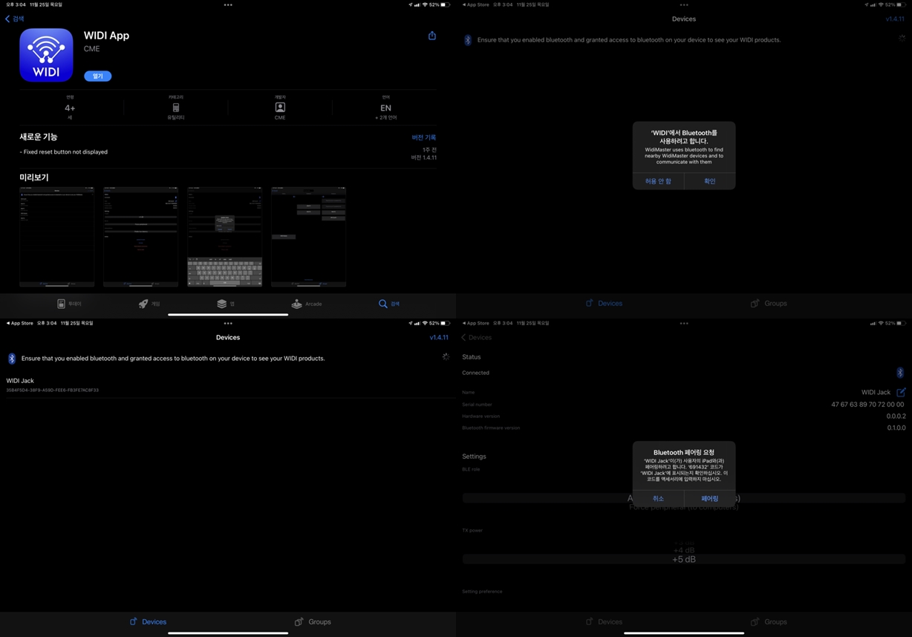Tap the loading spinner on WIDI Jack list screen
912x637 pixels.
click(446, 356)
